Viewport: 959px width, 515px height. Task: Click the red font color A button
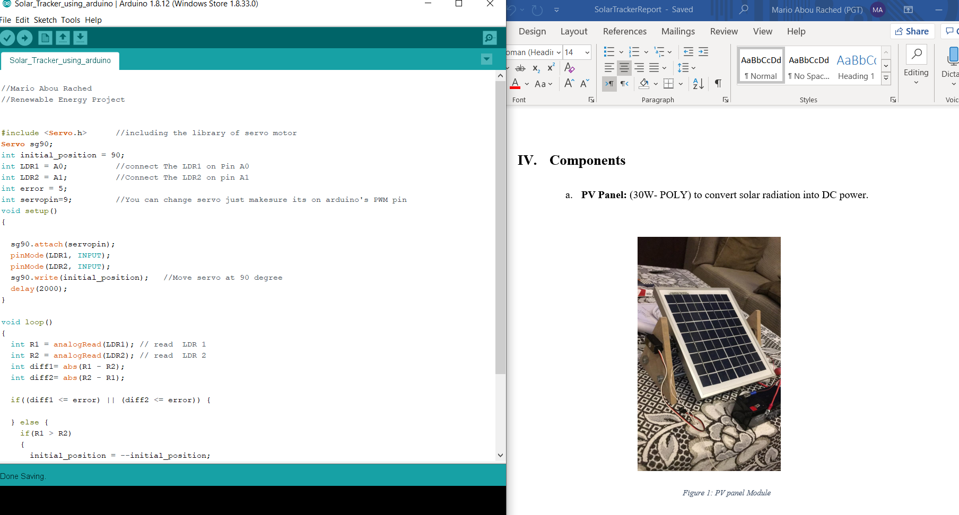point(515,84)
